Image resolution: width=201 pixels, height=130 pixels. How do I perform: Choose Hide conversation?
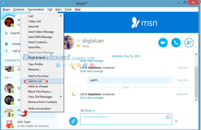42,108
